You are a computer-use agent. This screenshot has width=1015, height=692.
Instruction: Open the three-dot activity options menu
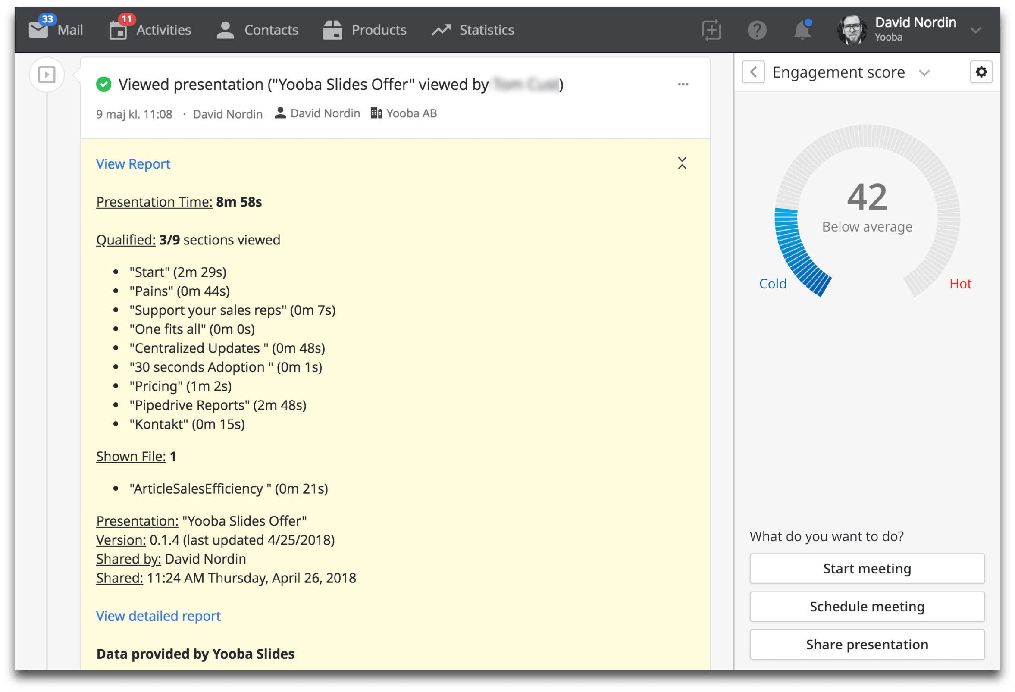click(x=683, y=84)
